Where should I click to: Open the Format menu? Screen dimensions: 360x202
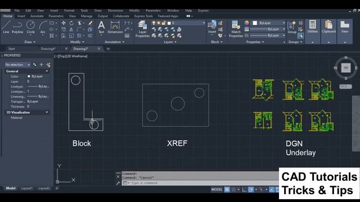pos(69,11)
